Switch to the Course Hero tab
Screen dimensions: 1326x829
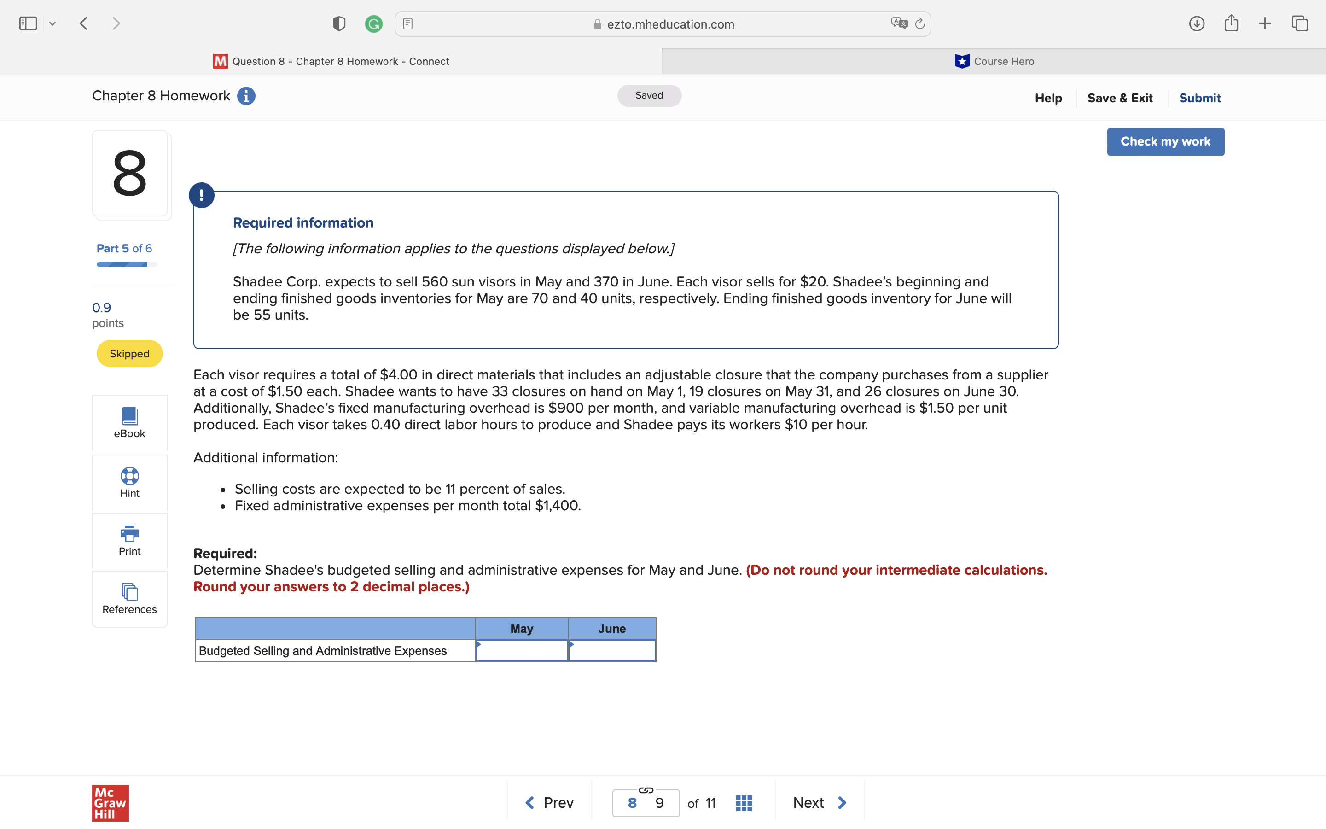pos(994,61)
